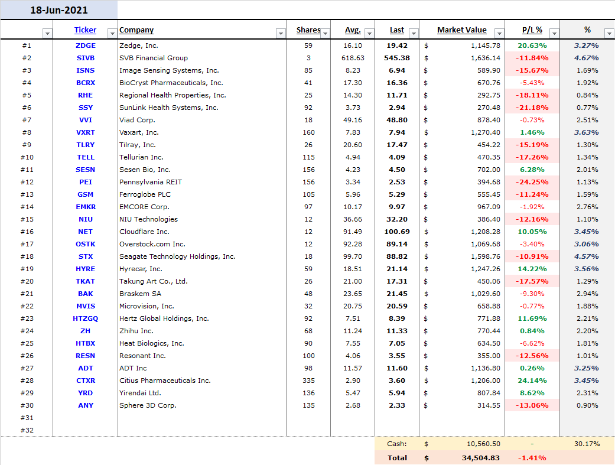
Task: Open the Avg. column filter dropdown
Action: pos(369,33)
